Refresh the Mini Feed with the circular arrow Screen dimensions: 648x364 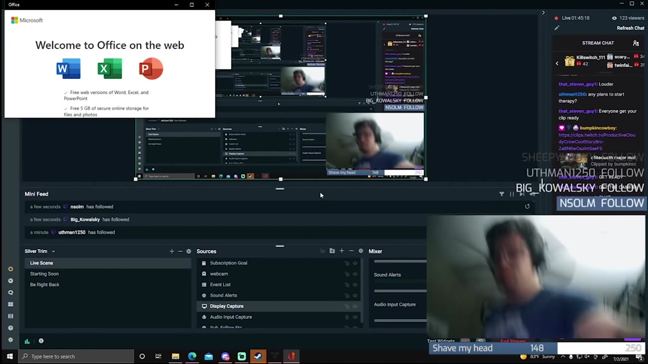click(x=527, y=206)
